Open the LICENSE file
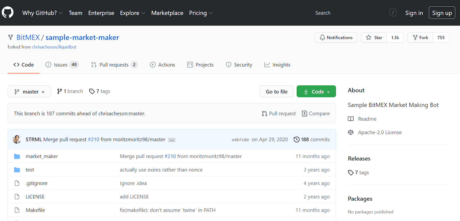Screen dimensions: 460x221 point(35,197)
